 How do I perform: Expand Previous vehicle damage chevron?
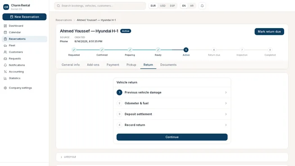point(226,93)
